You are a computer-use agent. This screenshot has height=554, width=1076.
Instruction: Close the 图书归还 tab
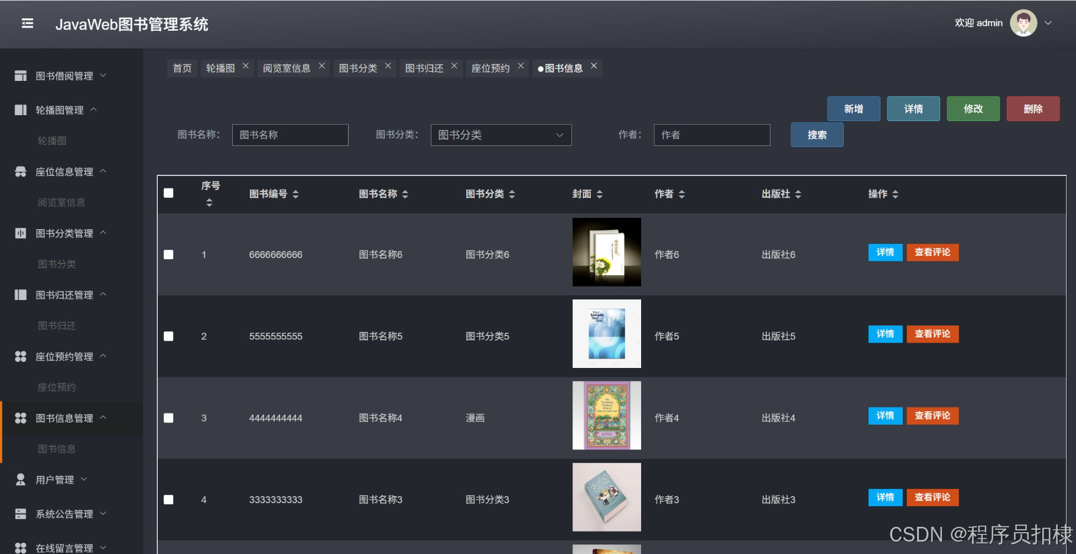[x=454, y=66]
